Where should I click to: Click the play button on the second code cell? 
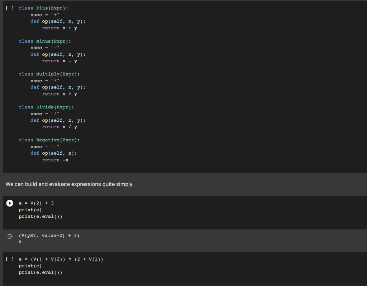(x=10, y=203)
